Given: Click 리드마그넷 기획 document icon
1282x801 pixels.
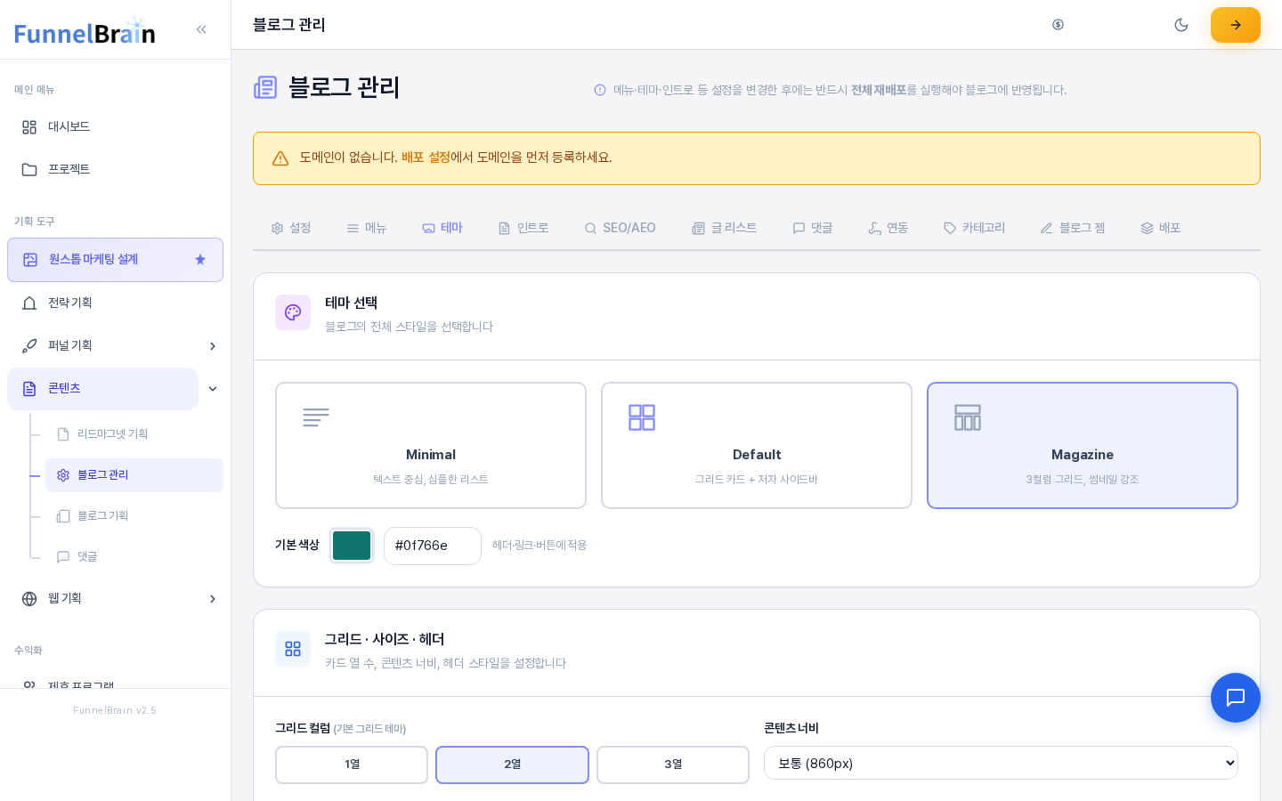Looking at the screenshot, I should tap(63, 434).
